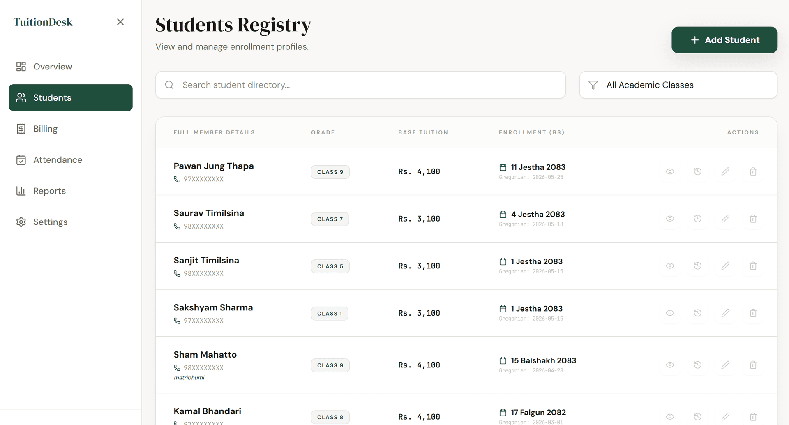Go to the Students section

click(71, 97)
